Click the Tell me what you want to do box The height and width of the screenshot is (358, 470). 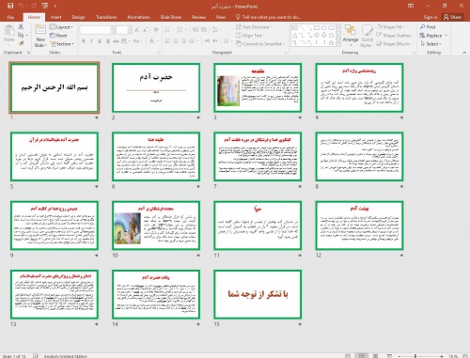[x=268, y=17]
